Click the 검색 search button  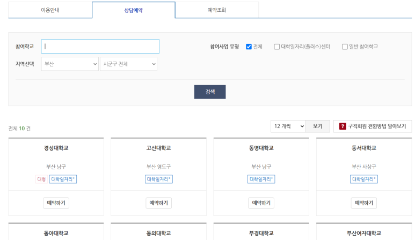pos(210,92)
